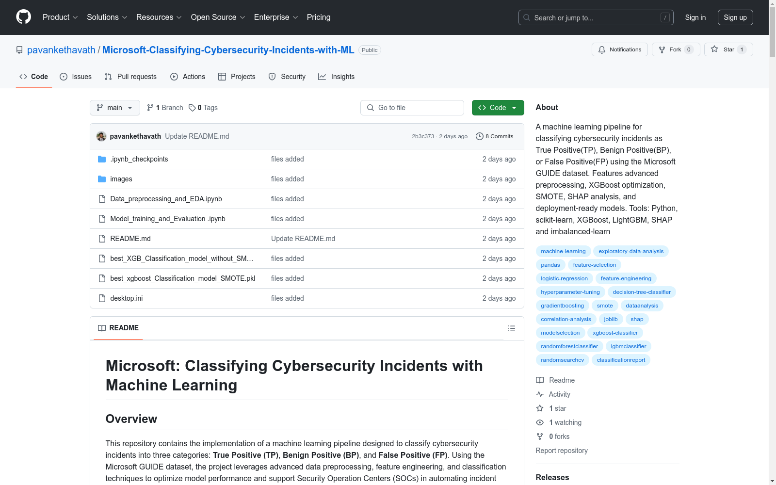
Task: Open the README outline list icon
Action: (511, 328)
